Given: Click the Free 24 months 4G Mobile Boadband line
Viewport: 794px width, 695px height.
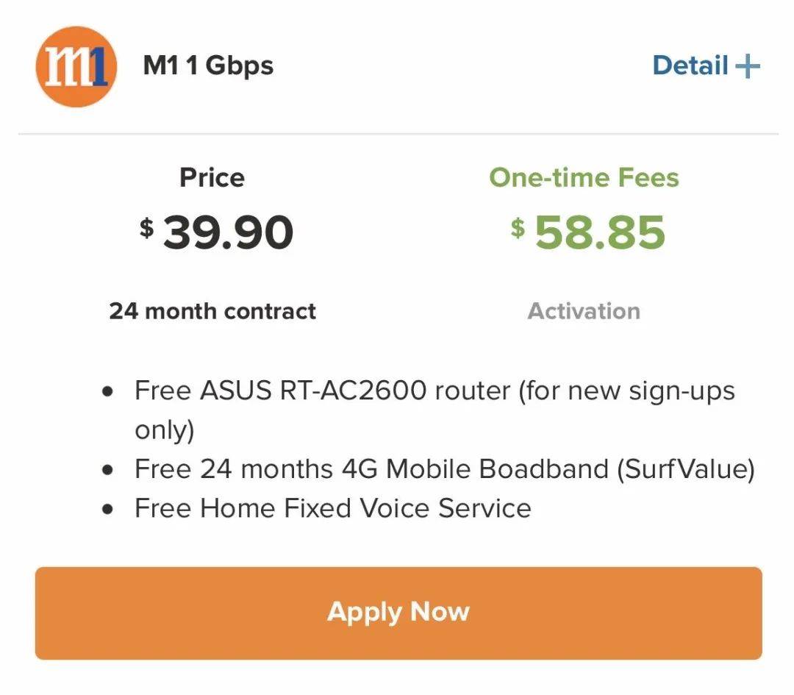Looking at the screenshot, I should point(444,469).
